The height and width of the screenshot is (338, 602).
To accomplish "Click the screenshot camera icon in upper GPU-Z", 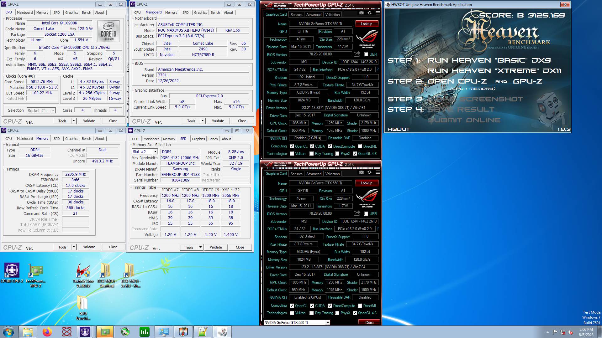I will pos(362,13).
